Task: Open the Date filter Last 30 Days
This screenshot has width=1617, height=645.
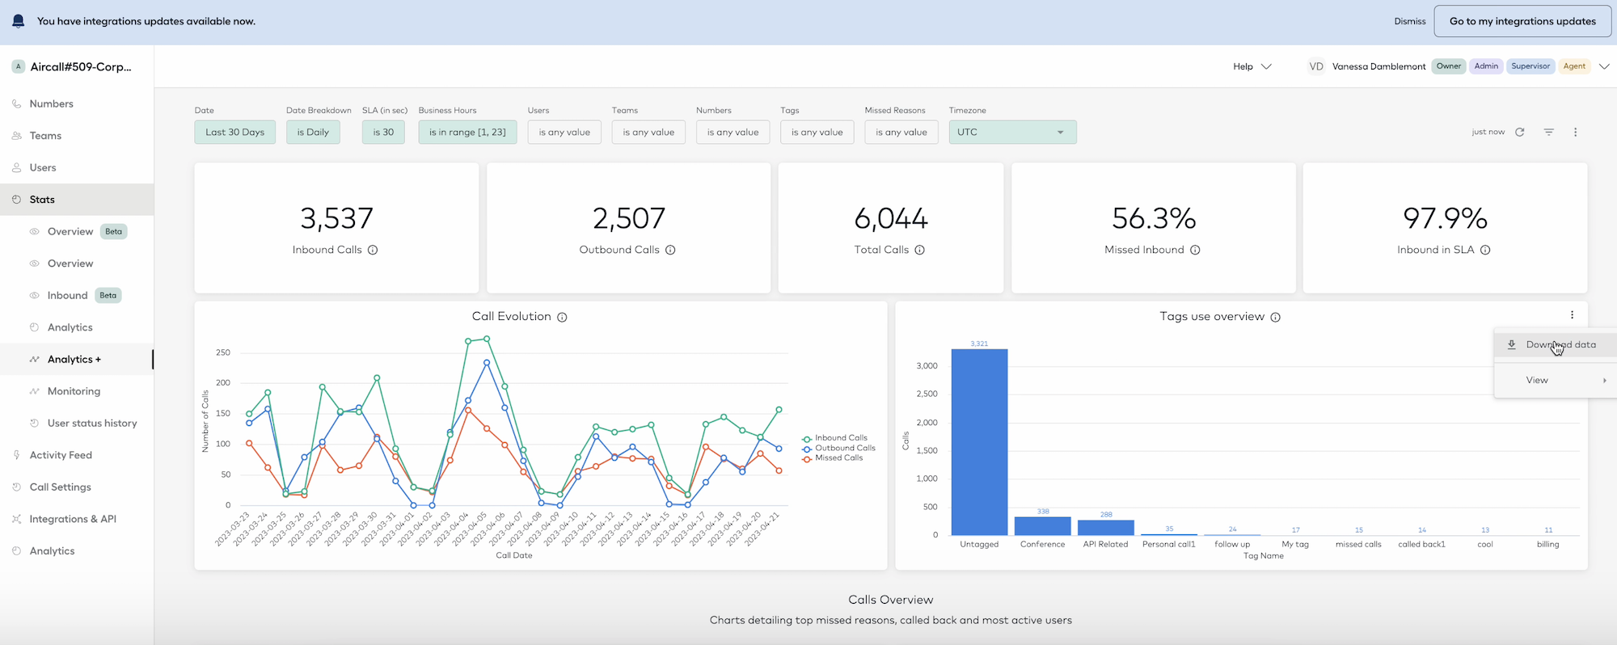Action: pos(234,132)
